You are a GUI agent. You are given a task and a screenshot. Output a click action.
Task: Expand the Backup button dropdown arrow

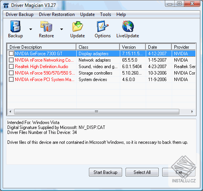pyautogui.click(x=31, y=29)
